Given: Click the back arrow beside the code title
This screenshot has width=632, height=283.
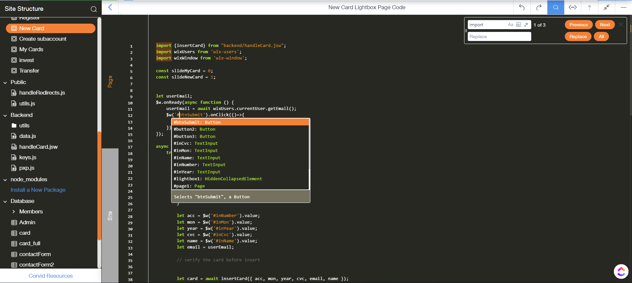Looking at the screenshot, I should pos(110,7).
